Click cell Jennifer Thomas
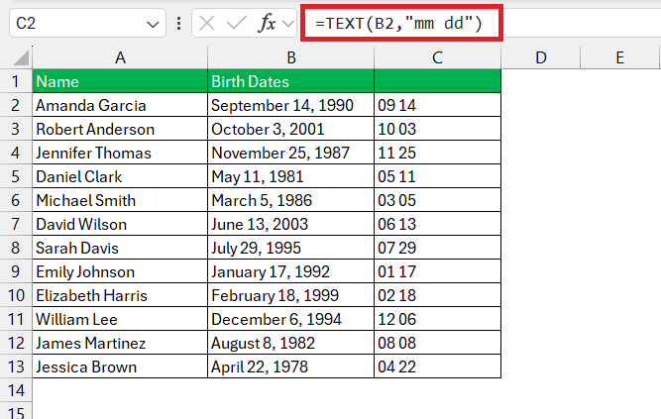The width and height of the screenshot is (661, 419). [120, 153]
